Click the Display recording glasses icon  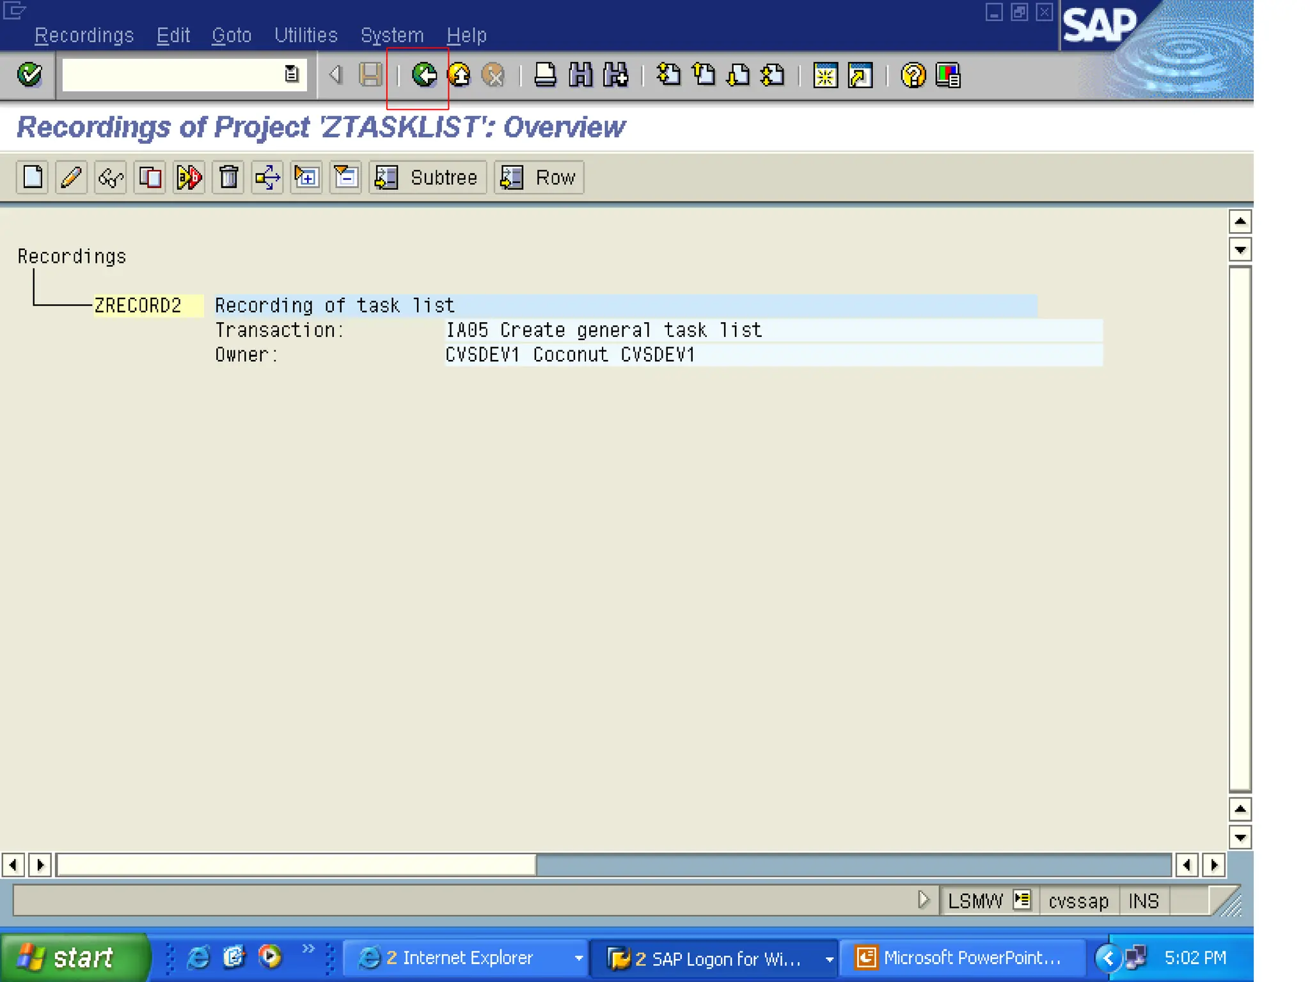110,177
